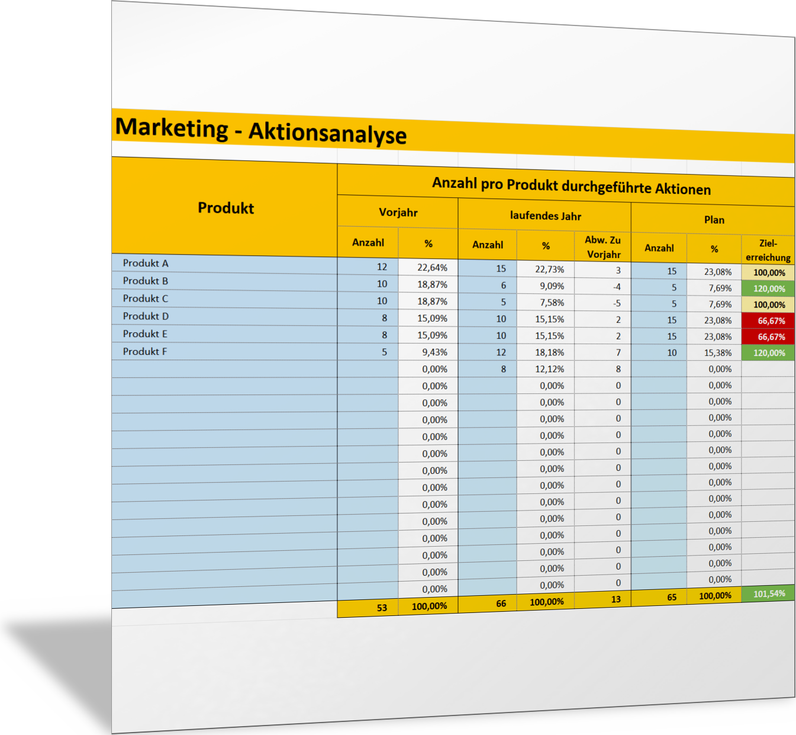The image size is (796, 735).
Task: Click the Plan group header
Action: coord(714,220)
